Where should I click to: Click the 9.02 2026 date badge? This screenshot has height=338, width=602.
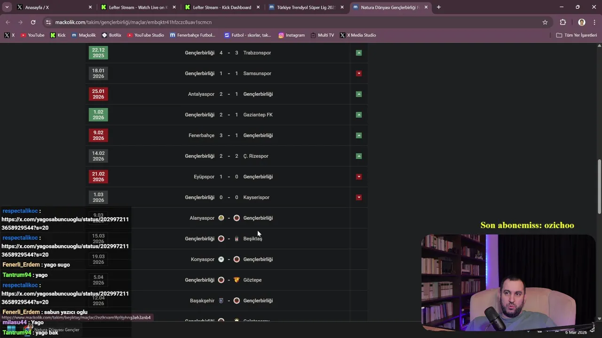pos(98,135)
